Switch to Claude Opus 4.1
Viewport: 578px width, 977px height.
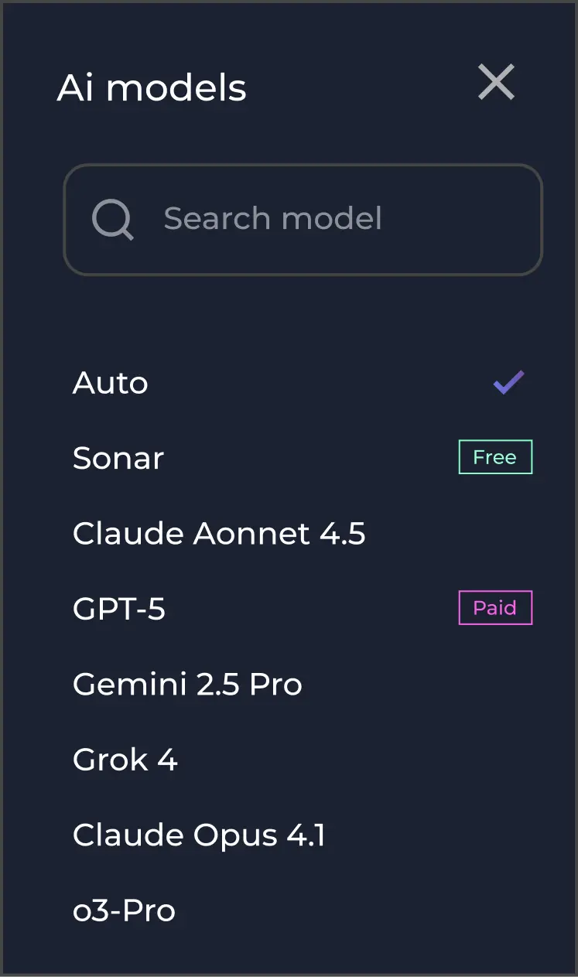pyautogui.click(x=199, y=835)
